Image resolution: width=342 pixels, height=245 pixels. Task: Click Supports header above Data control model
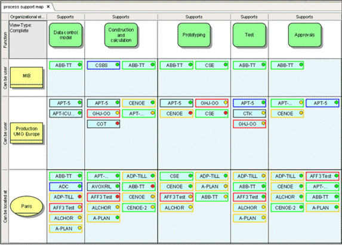[66, 17]
